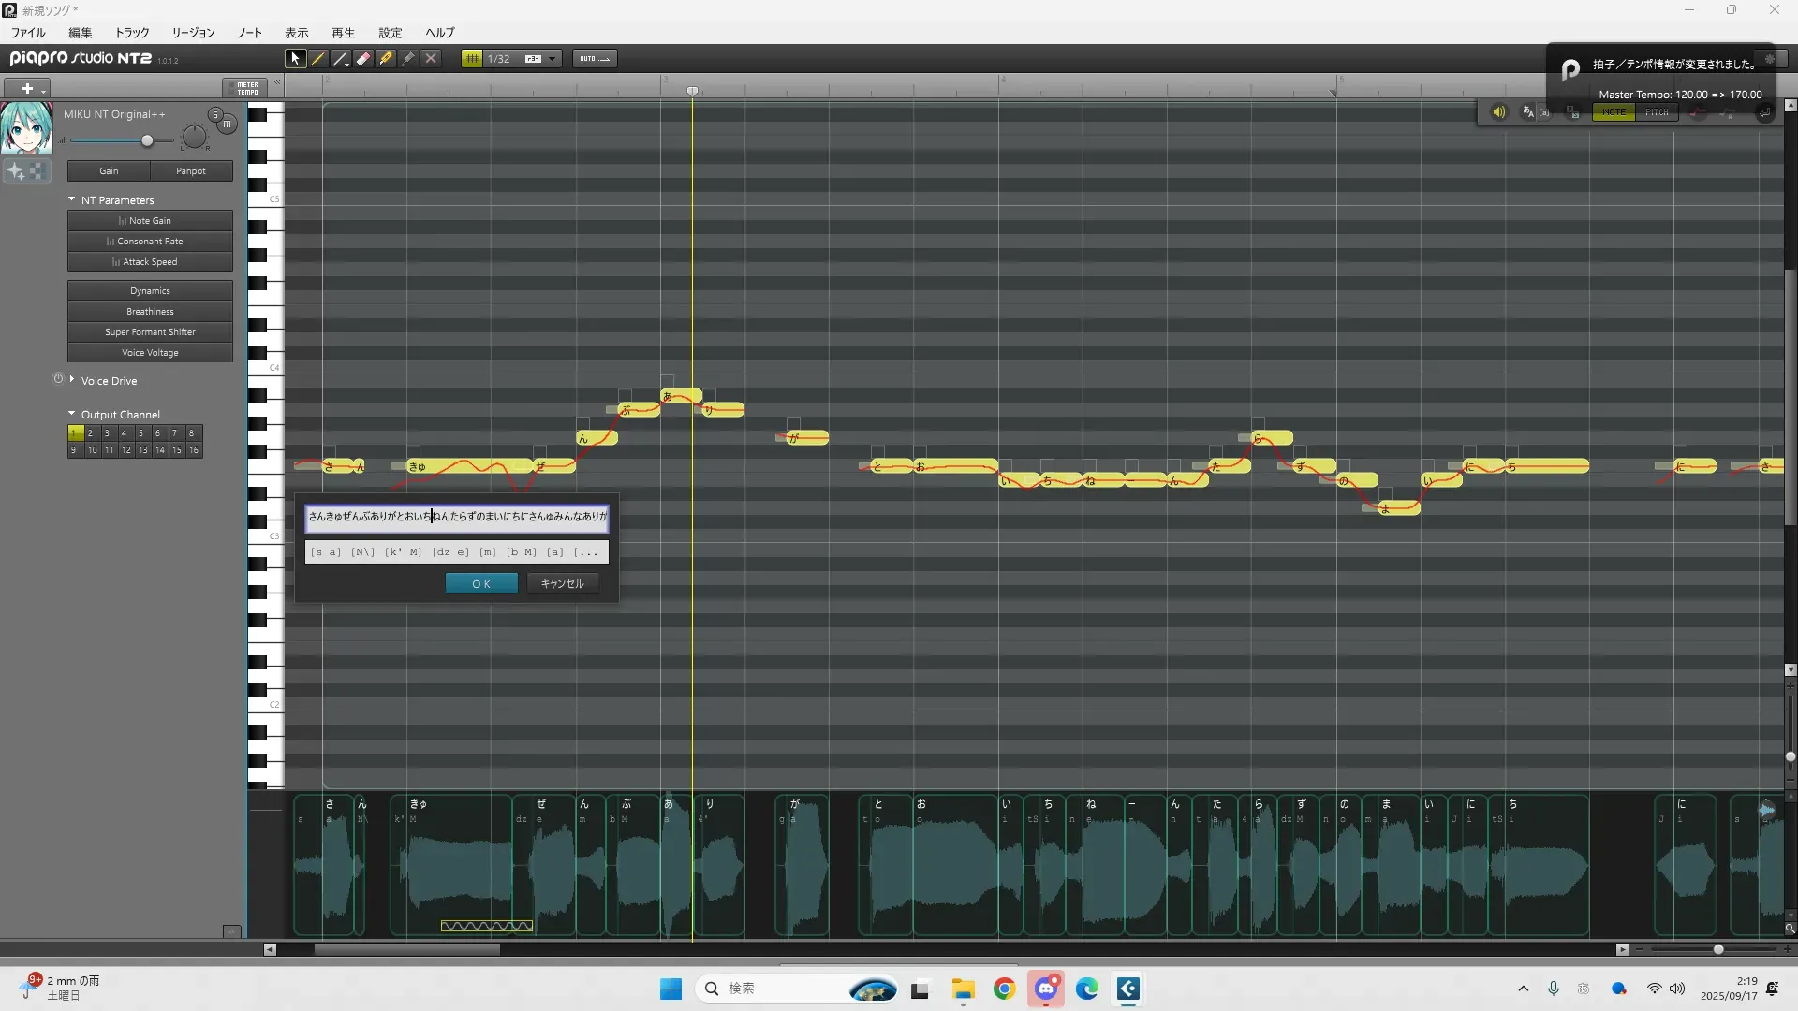The image size is (1798, 1011).
Task: Expand the Voice Drive section
Action: pyautogui.click(x=72, y=380)
